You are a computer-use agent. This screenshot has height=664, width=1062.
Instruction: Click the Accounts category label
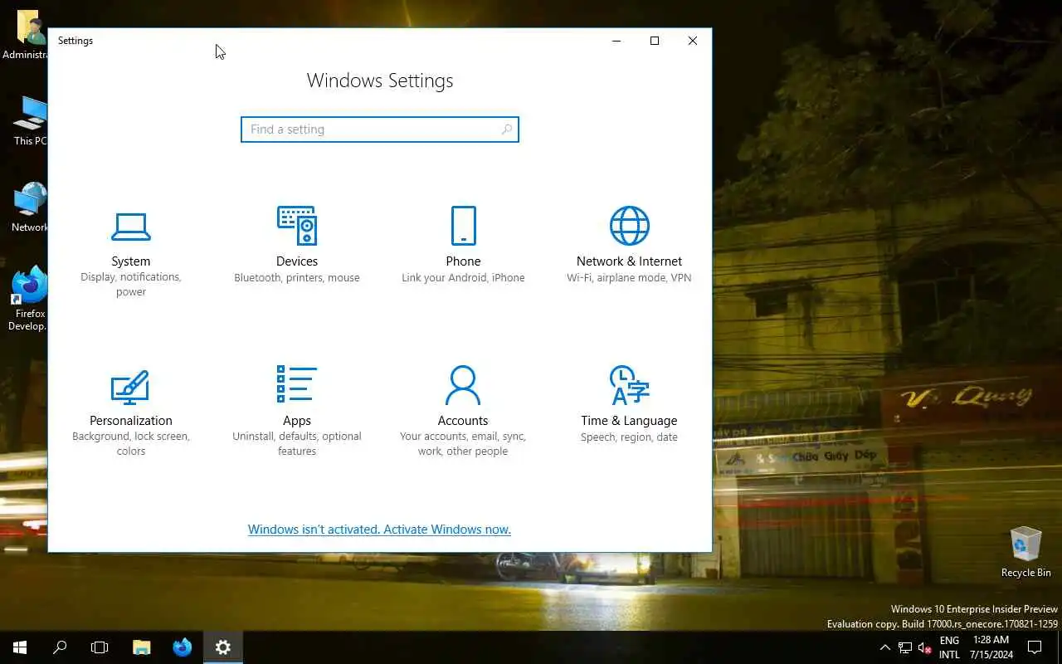tap(463, 421)
